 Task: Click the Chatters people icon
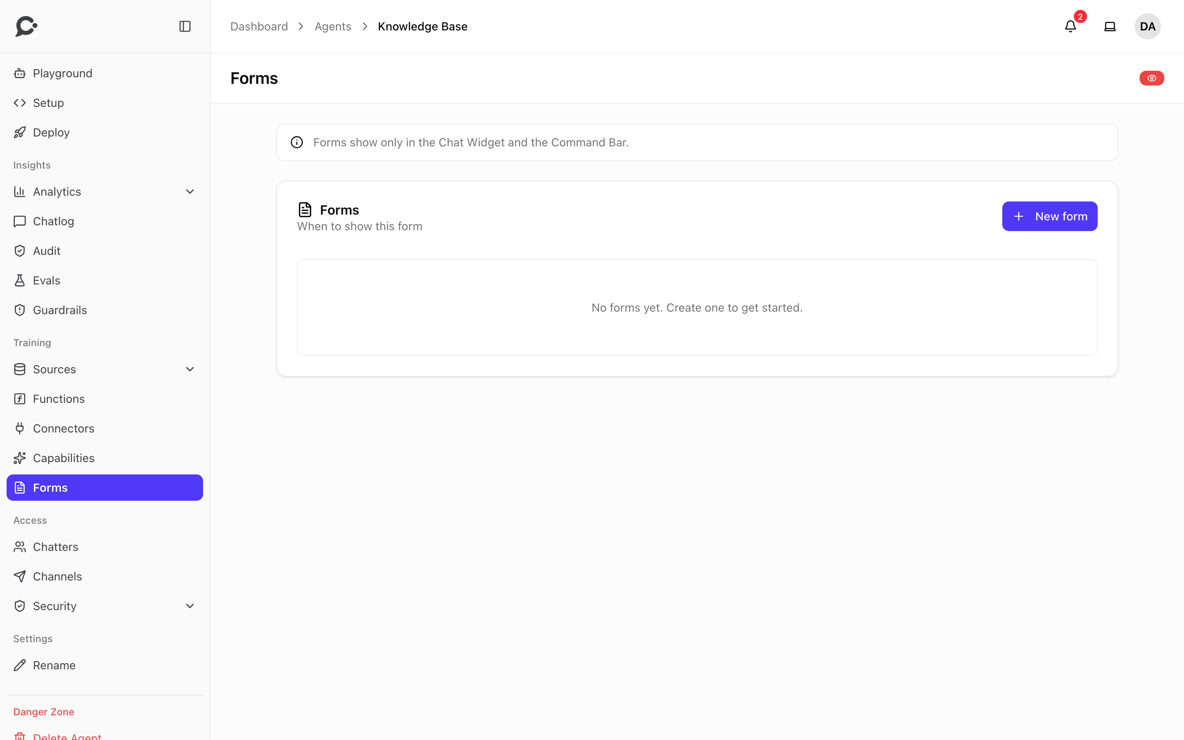[x=20, y=547]
